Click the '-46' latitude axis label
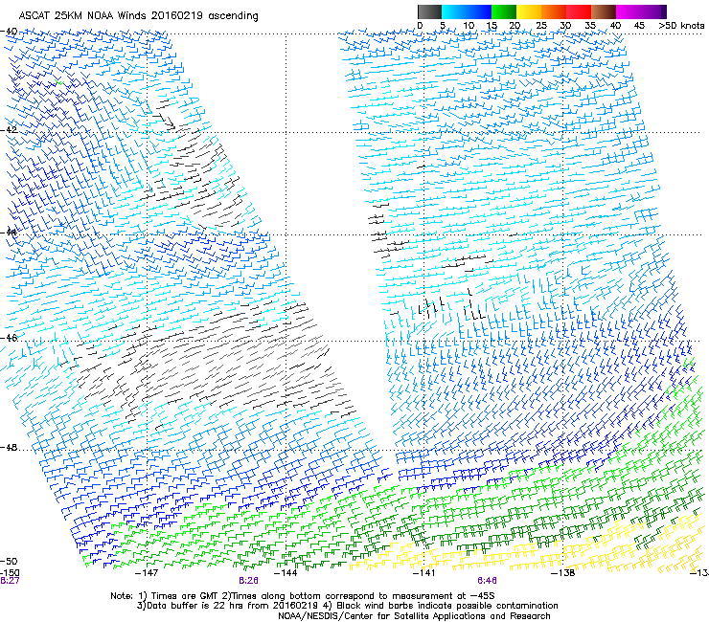This screenshot has height=622, width=709. tap(9, 338)
